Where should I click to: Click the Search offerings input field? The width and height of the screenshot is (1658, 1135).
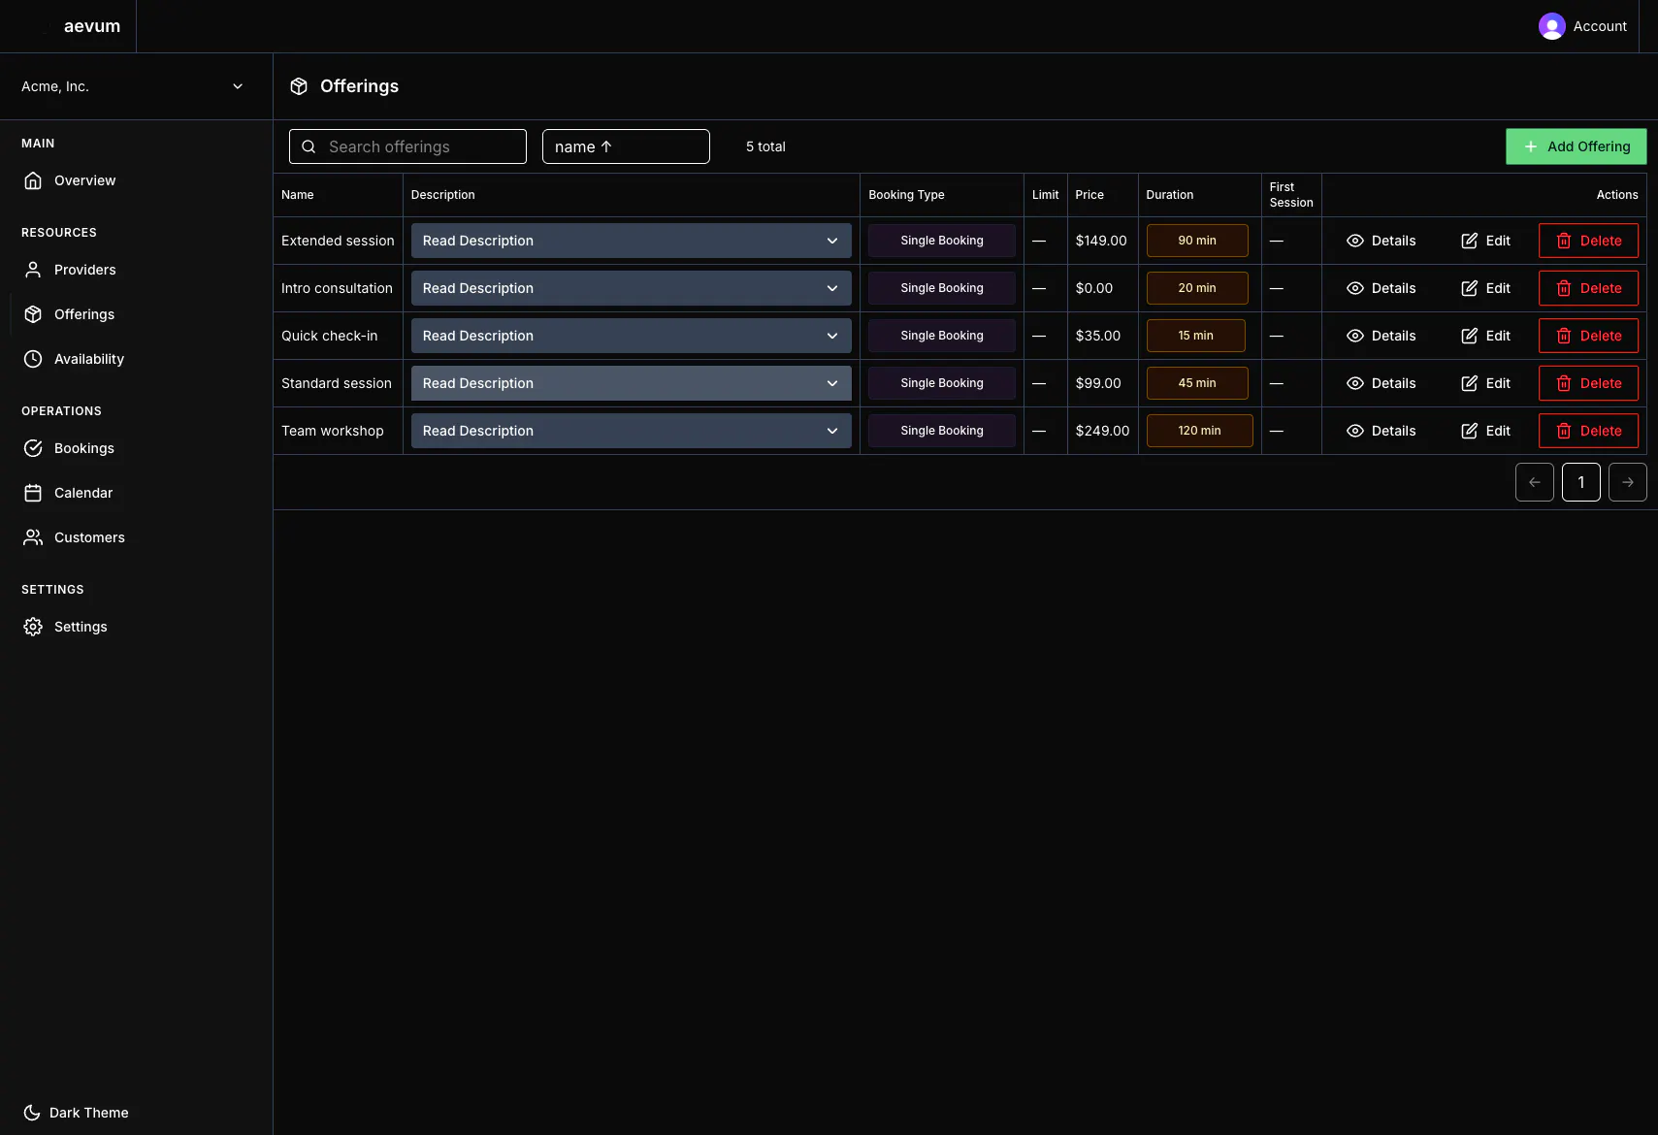[x=407, y=146]
